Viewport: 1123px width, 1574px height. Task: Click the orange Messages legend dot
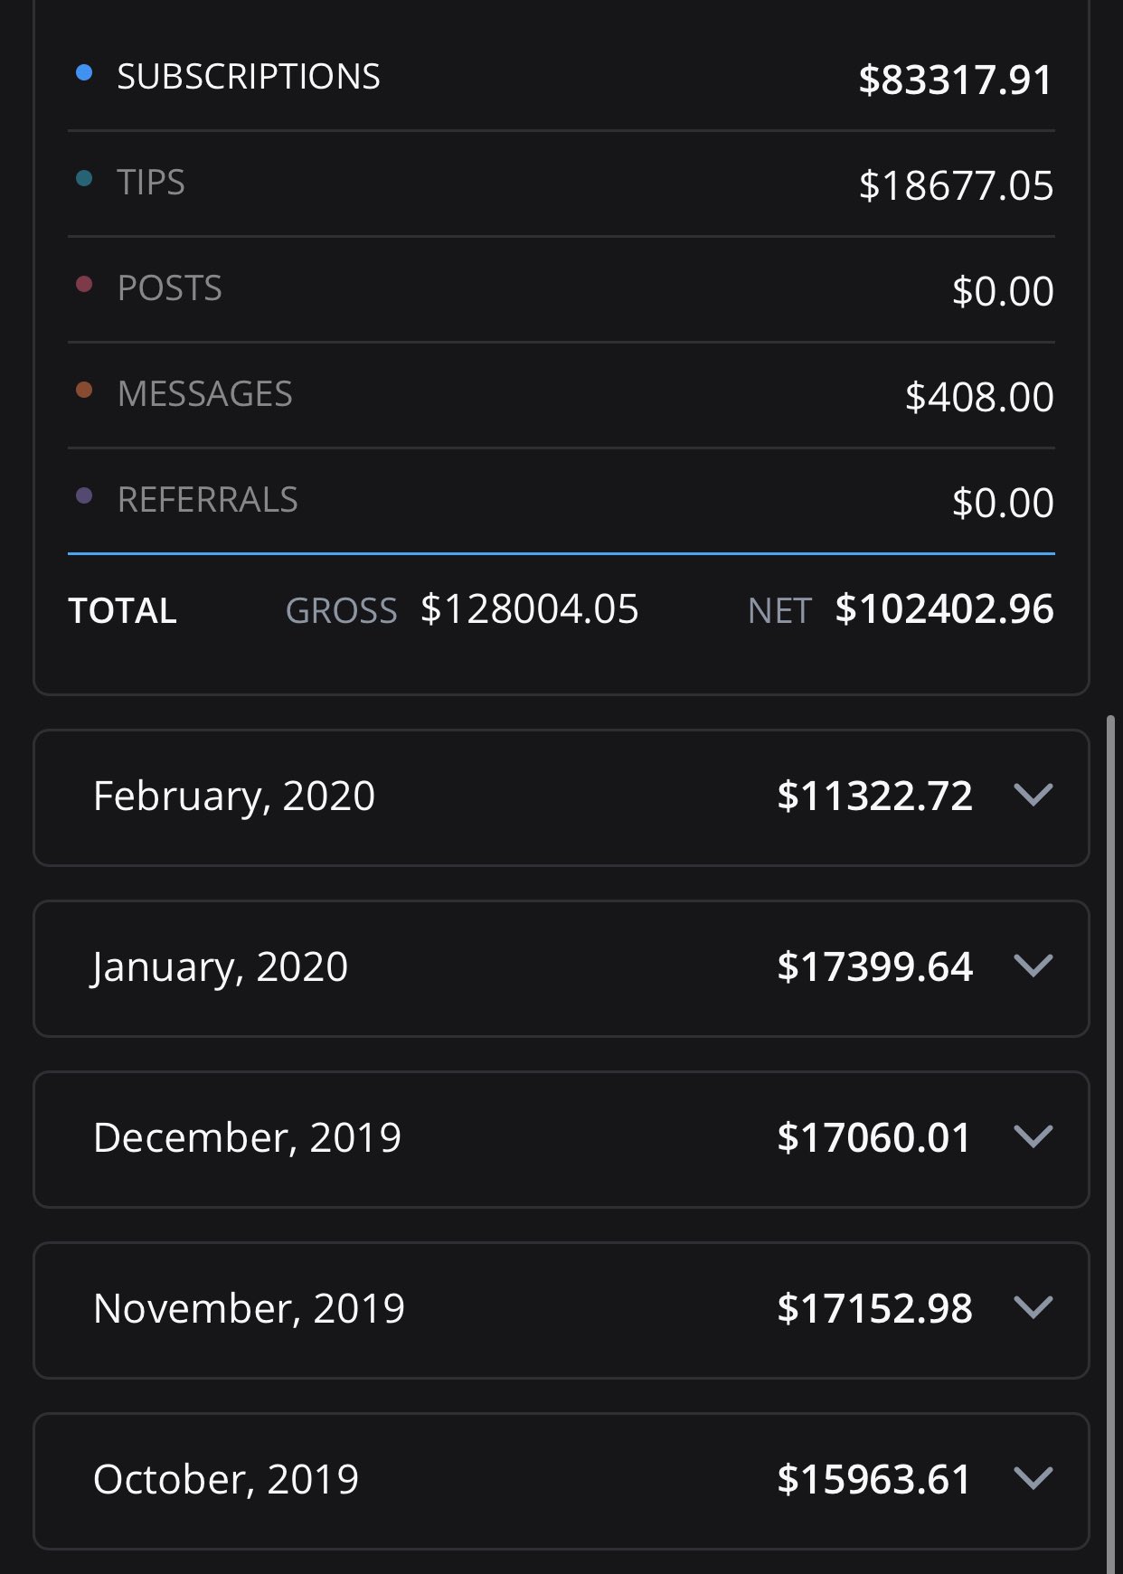[84, 391]
